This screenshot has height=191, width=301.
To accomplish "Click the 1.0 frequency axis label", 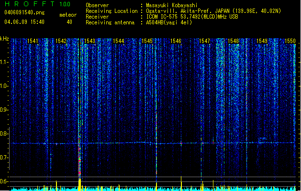I will [4, 86].
